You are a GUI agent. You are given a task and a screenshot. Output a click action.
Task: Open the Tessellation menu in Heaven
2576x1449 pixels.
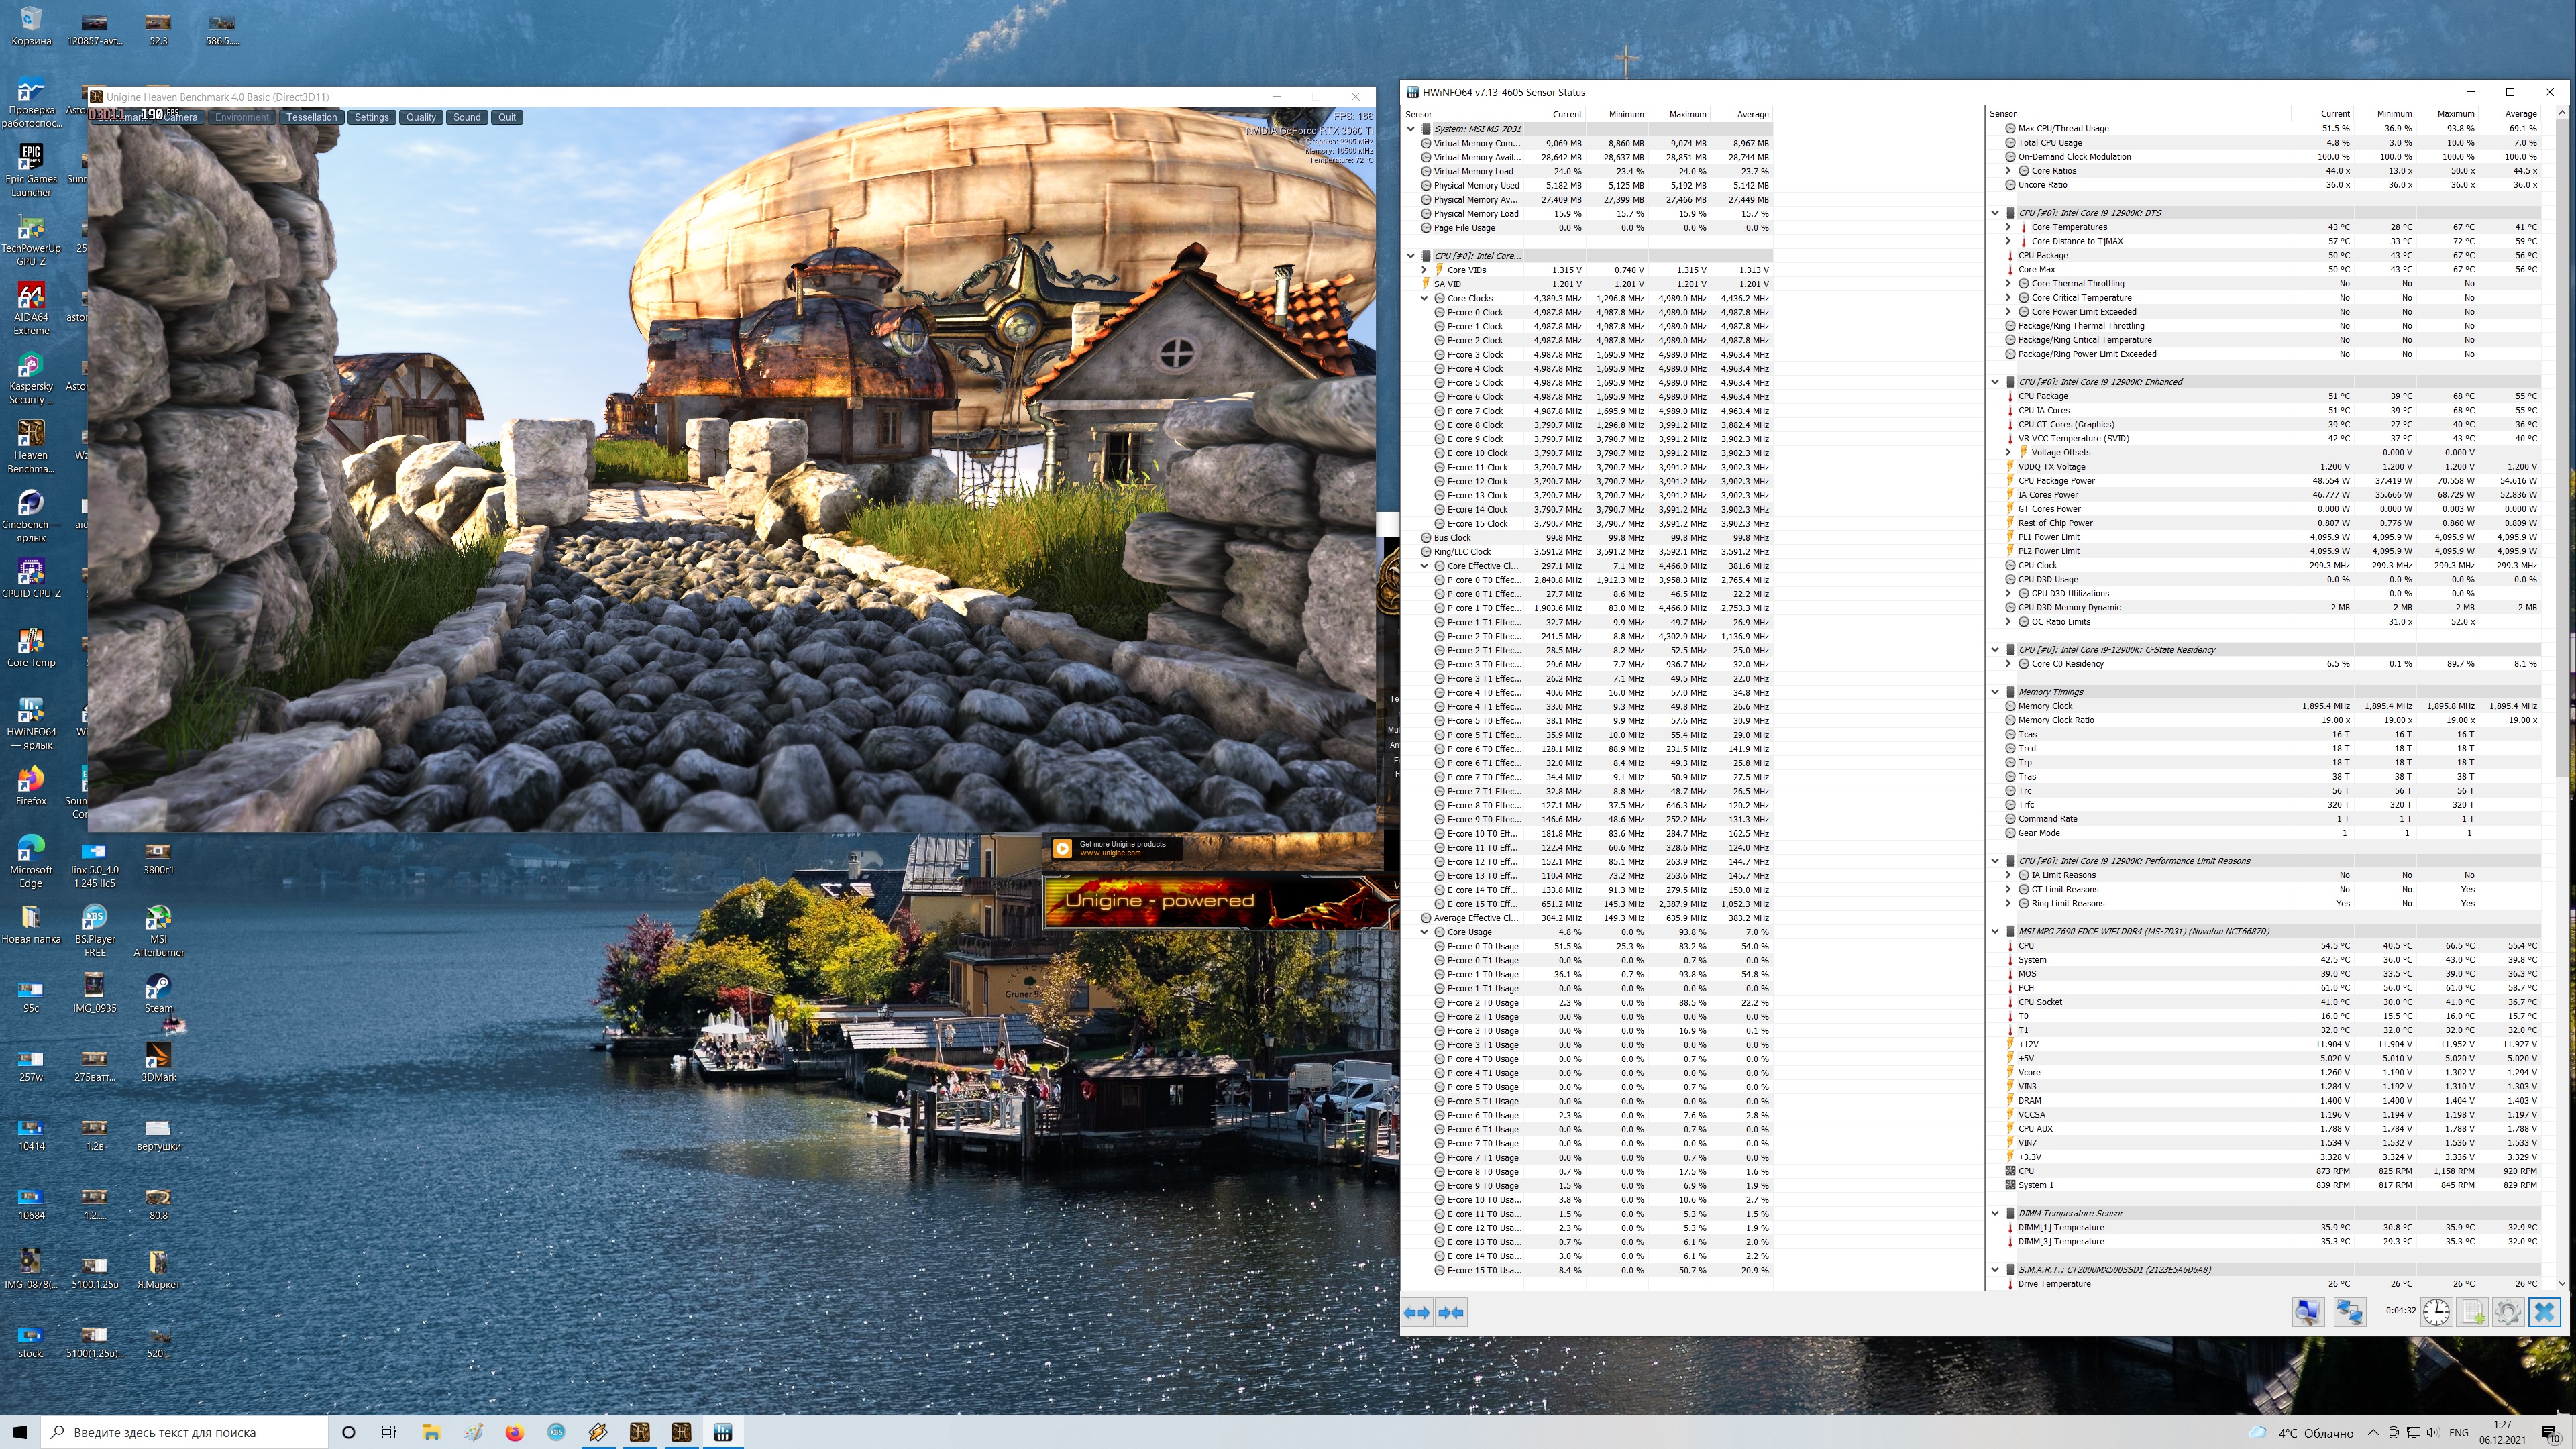point(311,117)
